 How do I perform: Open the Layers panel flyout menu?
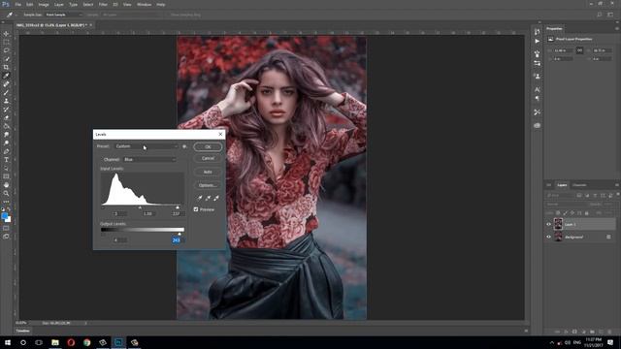tap(617, 185)
